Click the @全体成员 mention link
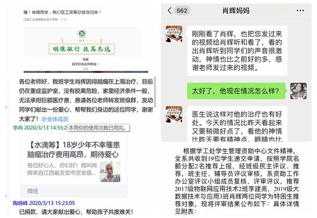Image resolution: width=317 pixels, height=218 pixels. coord(55,119)
